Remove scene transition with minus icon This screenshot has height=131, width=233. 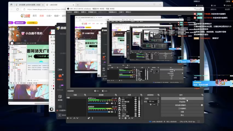[154, 105]
